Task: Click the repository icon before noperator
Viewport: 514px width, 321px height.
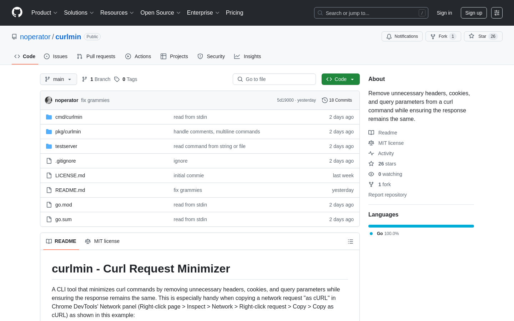Action: (x=14, y=37)
